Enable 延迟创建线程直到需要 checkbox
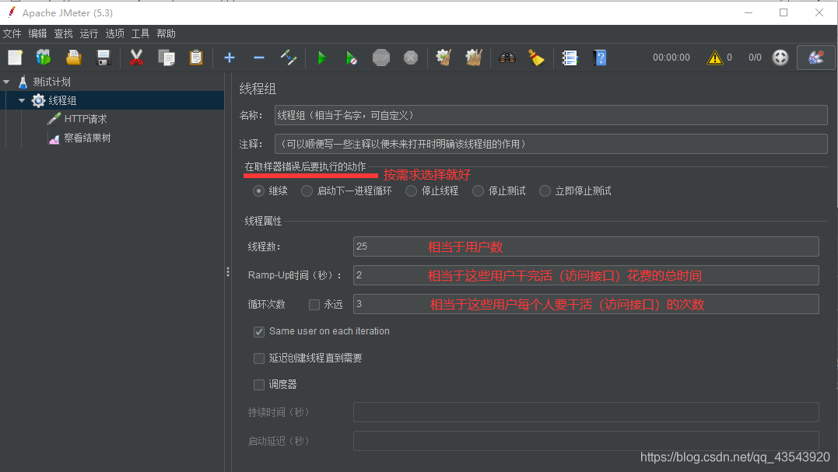Image resolution: width=838 pixels, height=472 pixels. [x=259, y=358]
